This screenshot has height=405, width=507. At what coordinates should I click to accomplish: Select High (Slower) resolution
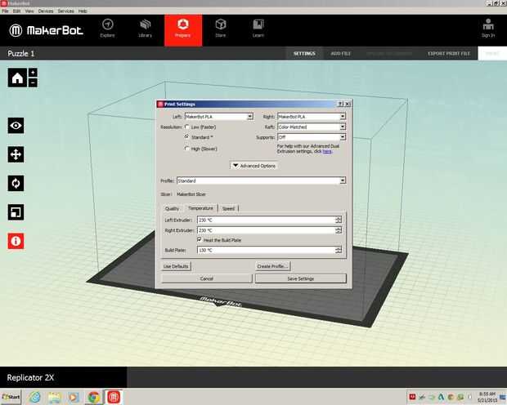187,149
